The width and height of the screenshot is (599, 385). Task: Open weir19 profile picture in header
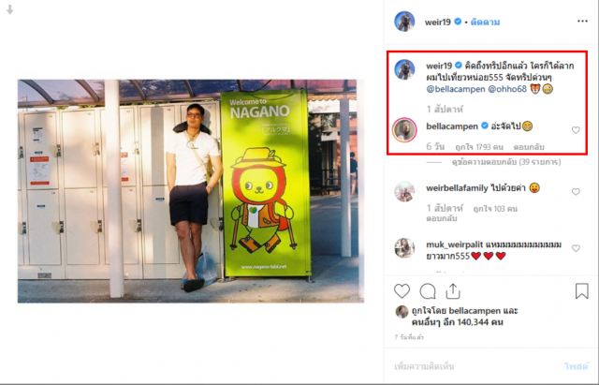pyautogui.click(x=404, y=22)
